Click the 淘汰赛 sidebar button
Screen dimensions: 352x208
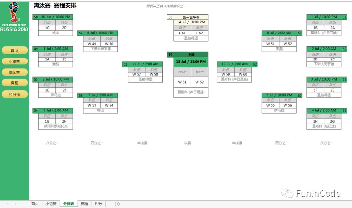coord(15,72)
